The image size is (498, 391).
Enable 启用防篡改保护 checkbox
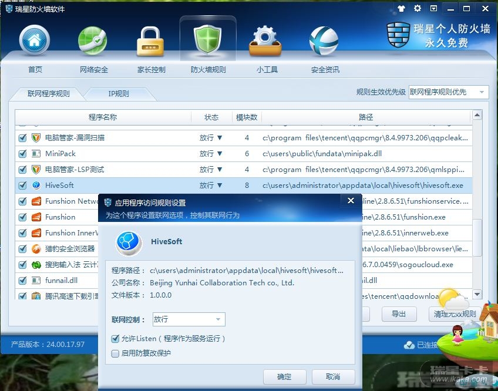point(115,353)
